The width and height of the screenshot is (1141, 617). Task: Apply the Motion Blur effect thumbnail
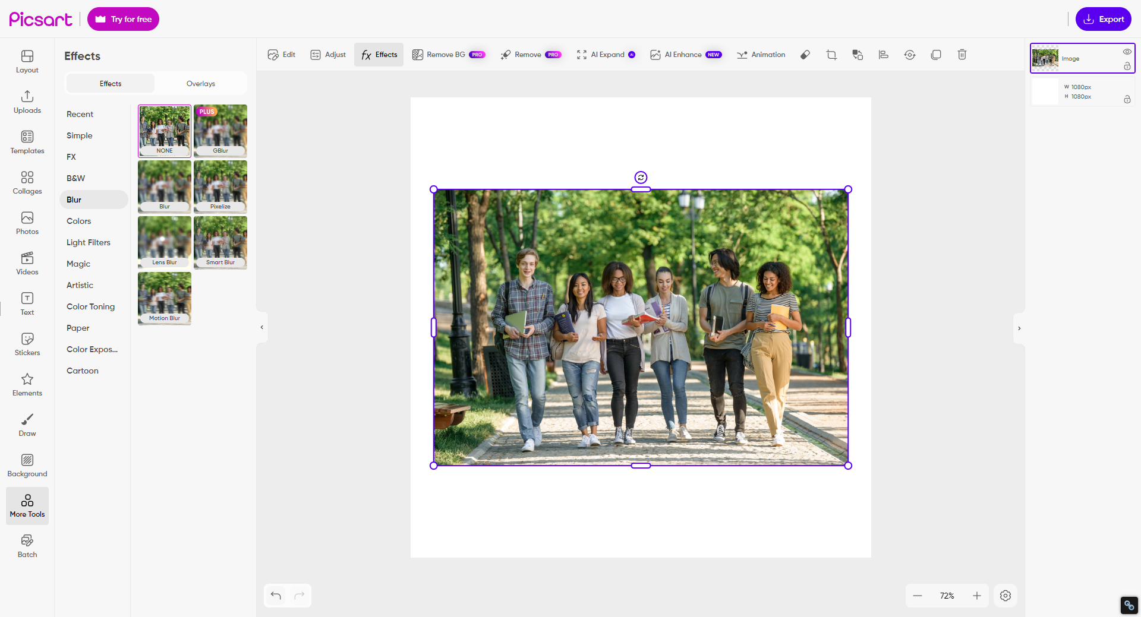(x=164, y=298)
